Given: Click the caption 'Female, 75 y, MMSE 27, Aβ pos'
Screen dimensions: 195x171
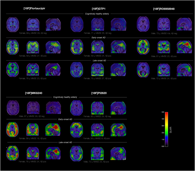Looking at the screenshot, I should 97,78.
